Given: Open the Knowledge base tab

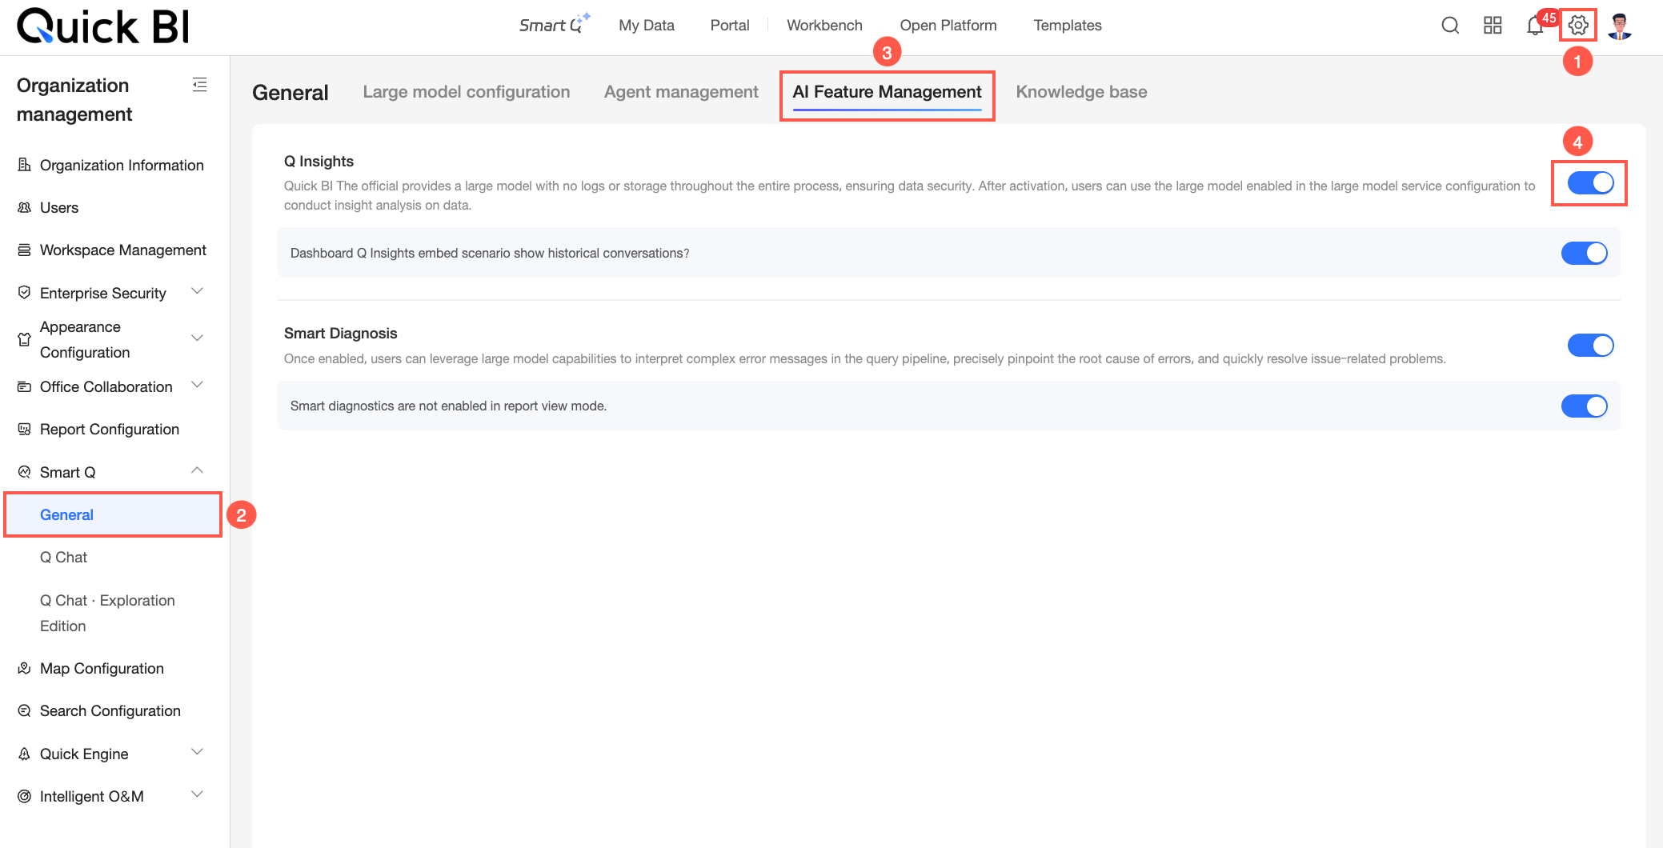Looking at the screenshot, I should (x=1081, y=92).
